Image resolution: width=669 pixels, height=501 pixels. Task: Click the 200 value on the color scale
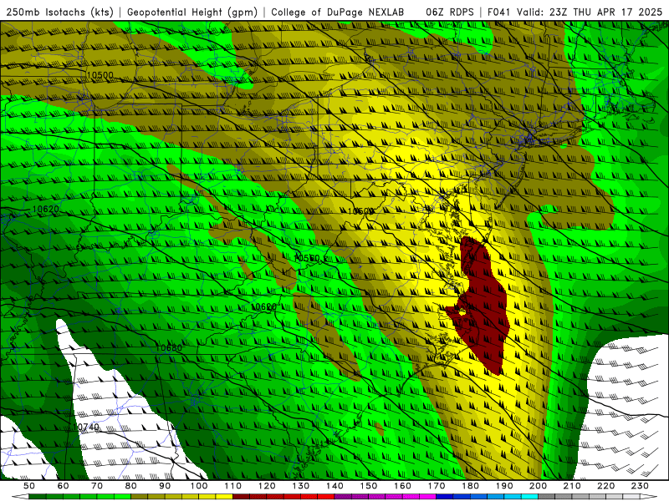point(538,486)
